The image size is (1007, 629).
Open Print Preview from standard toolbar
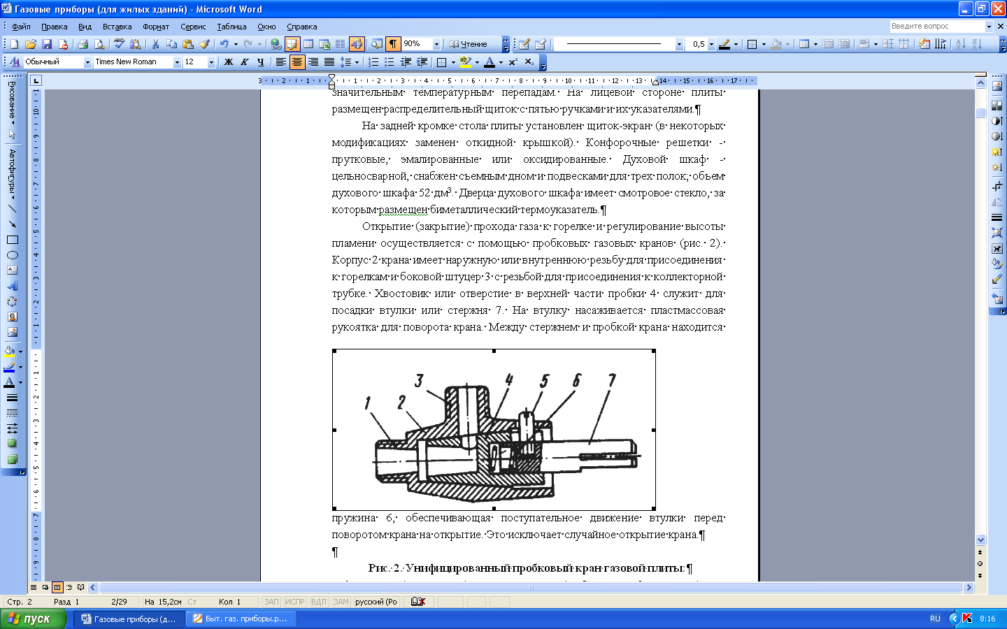coord(99,44)
